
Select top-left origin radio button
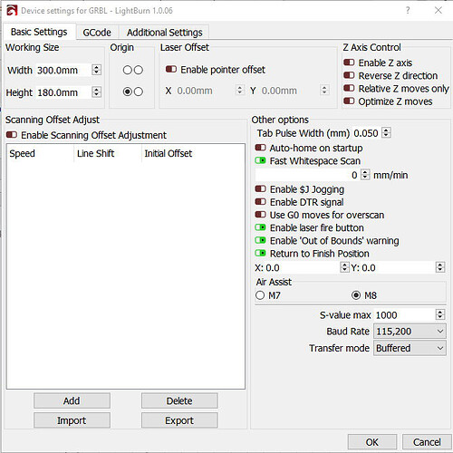128,70
